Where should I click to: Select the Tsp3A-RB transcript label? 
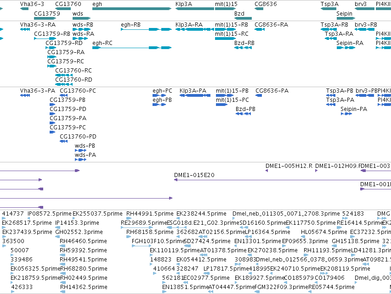pos(334,25)
